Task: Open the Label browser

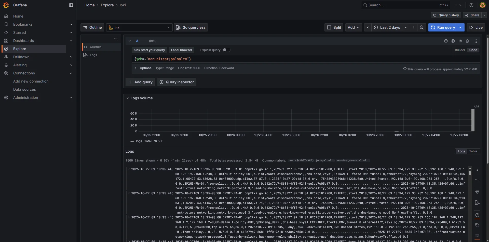Action: point(182,50)
